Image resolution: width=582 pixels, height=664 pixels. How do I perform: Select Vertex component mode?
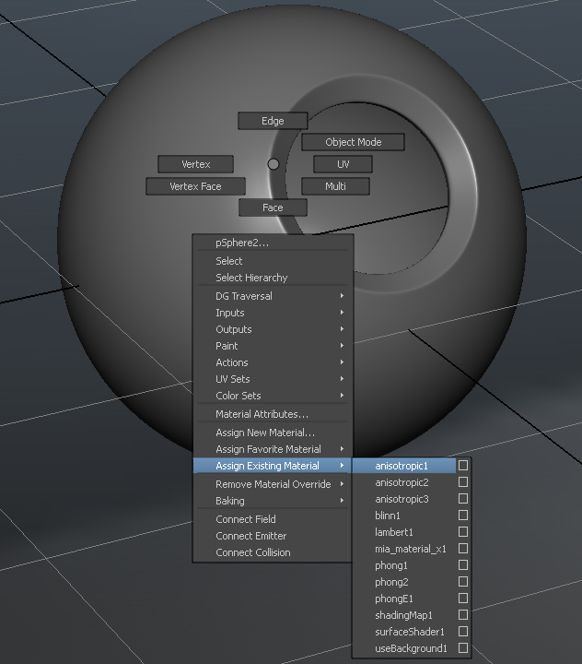[195, 164]
